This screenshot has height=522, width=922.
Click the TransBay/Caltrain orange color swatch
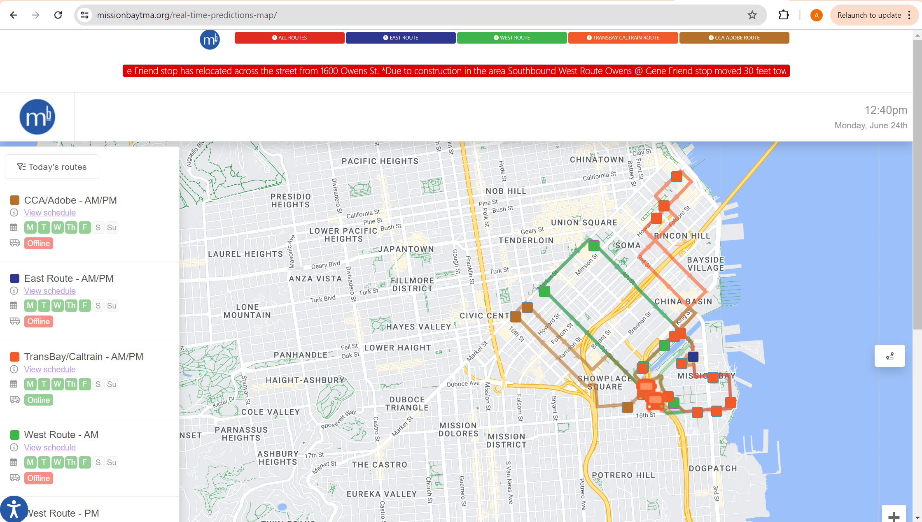[15, 357]
